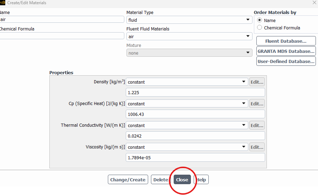Select the Name radio button for ordering
Image resolution: width=318 pixels, height=195 pixels.
coord(260,20)
